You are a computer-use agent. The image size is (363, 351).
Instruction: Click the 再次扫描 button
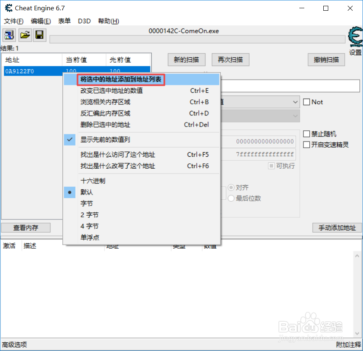click(230, 60)
